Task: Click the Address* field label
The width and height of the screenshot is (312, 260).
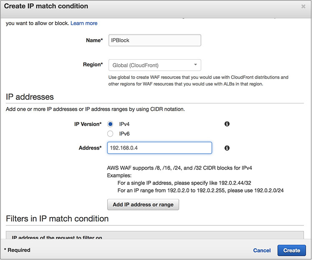Action: tap(90, 148)
